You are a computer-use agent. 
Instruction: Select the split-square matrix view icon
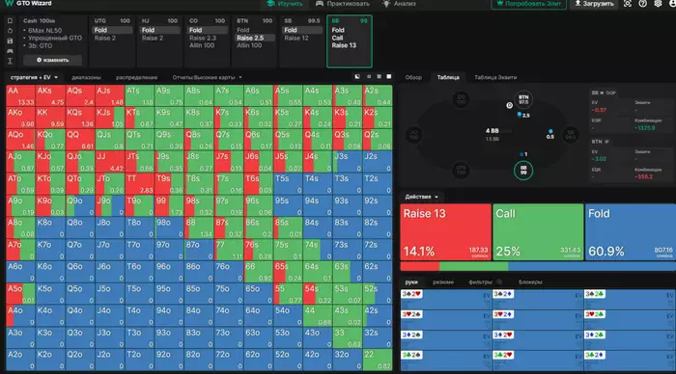pos(357,76)
